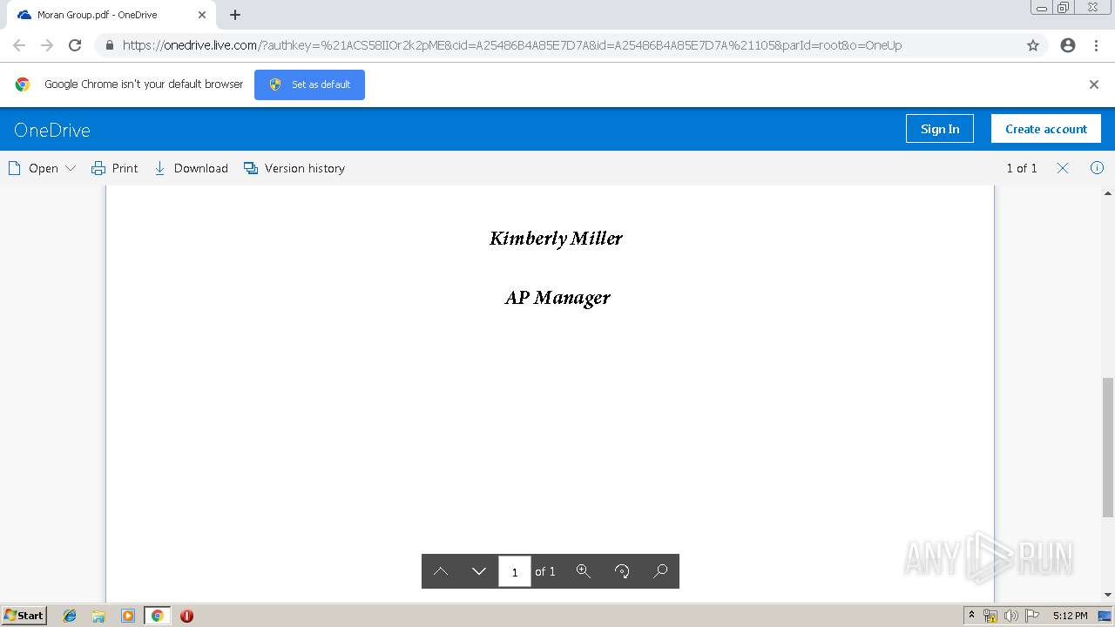Switch to Chrome on the taskbar
The image size is (1115, 627).
pos(157,616)
